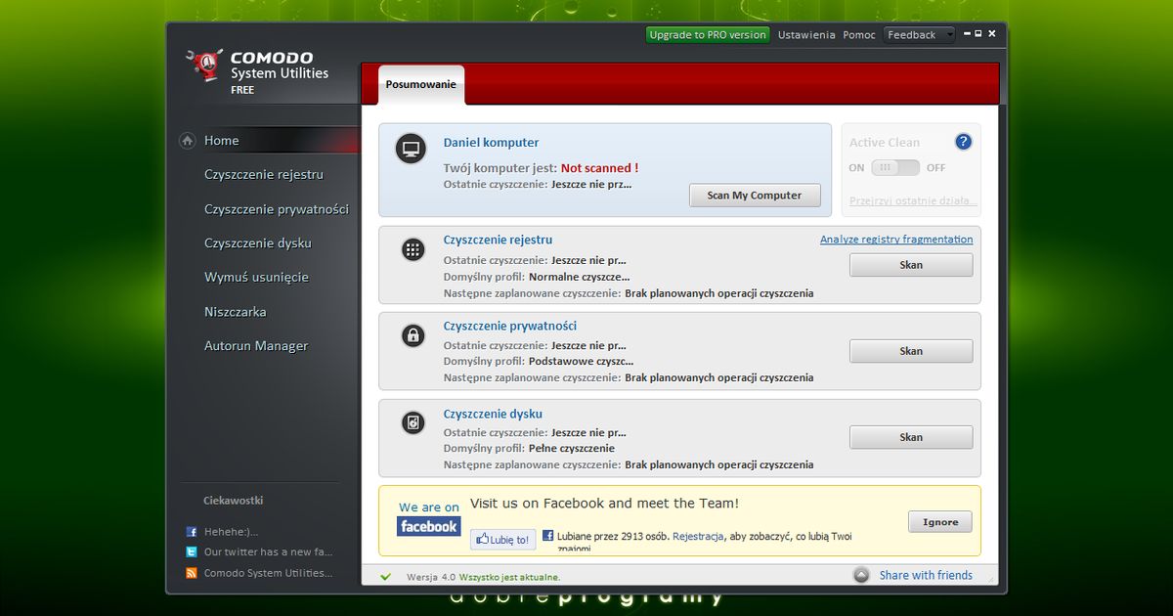The width and height of the screenshot is (1173, 616).
Task: Click the registry cleaning globe icon
Action: pyautogui.click(x=412, y=249)
